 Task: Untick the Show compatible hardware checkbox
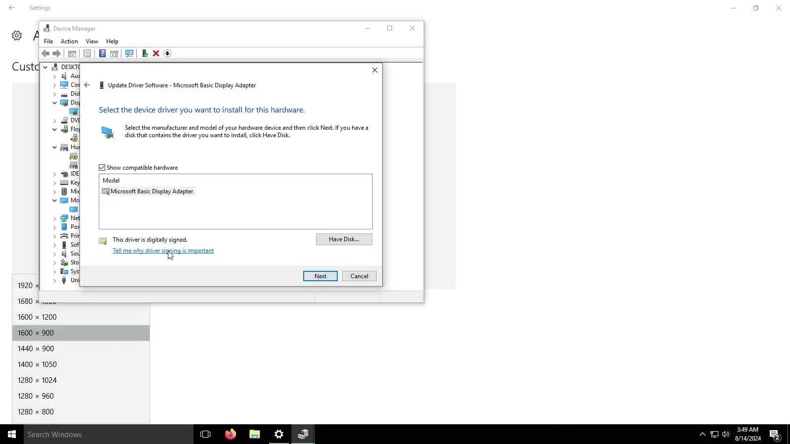click(102, 168)
